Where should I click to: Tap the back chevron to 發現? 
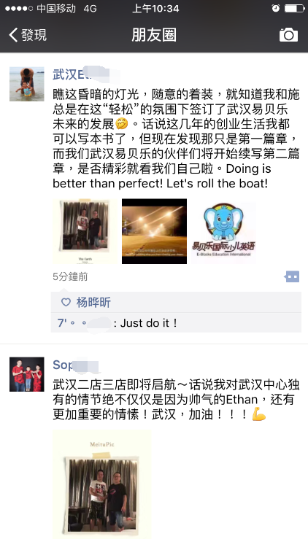coord(13,35)
